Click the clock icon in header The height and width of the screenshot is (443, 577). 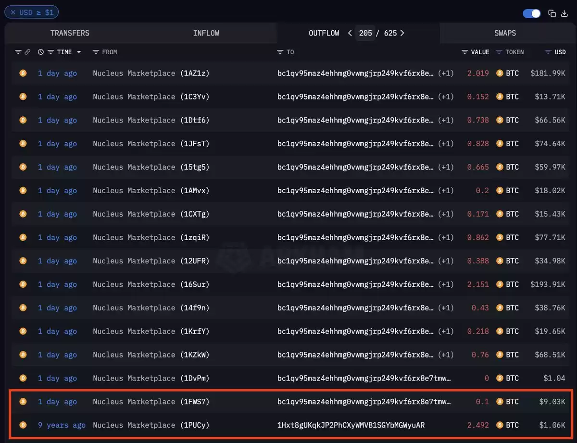click(x=41, y=52)
